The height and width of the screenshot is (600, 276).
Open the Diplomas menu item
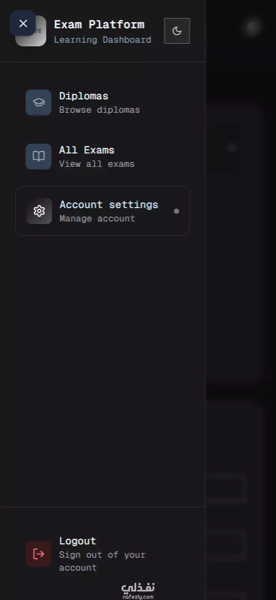[x=102, y=102]
